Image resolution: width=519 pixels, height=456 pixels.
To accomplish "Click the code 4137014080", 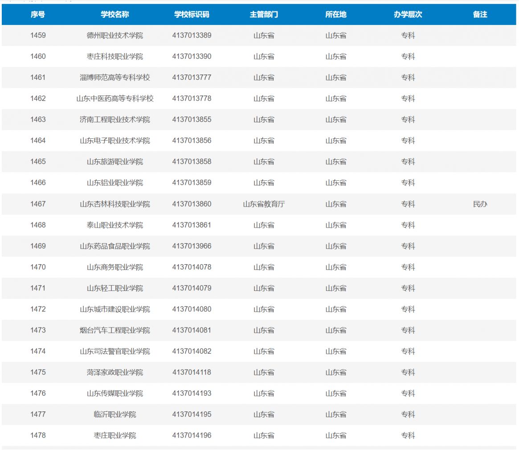I will 192,309.
